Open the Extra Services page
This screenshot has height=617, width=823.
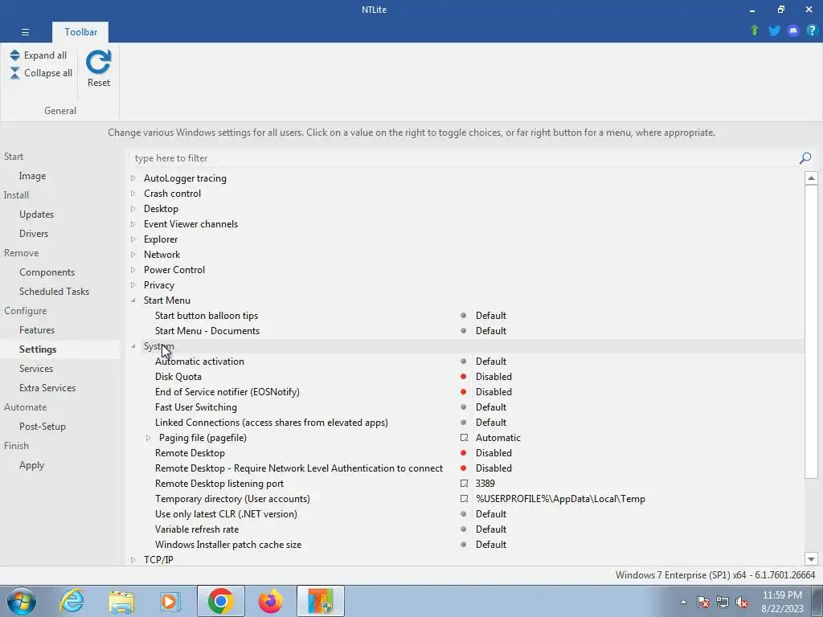point(47,388)
